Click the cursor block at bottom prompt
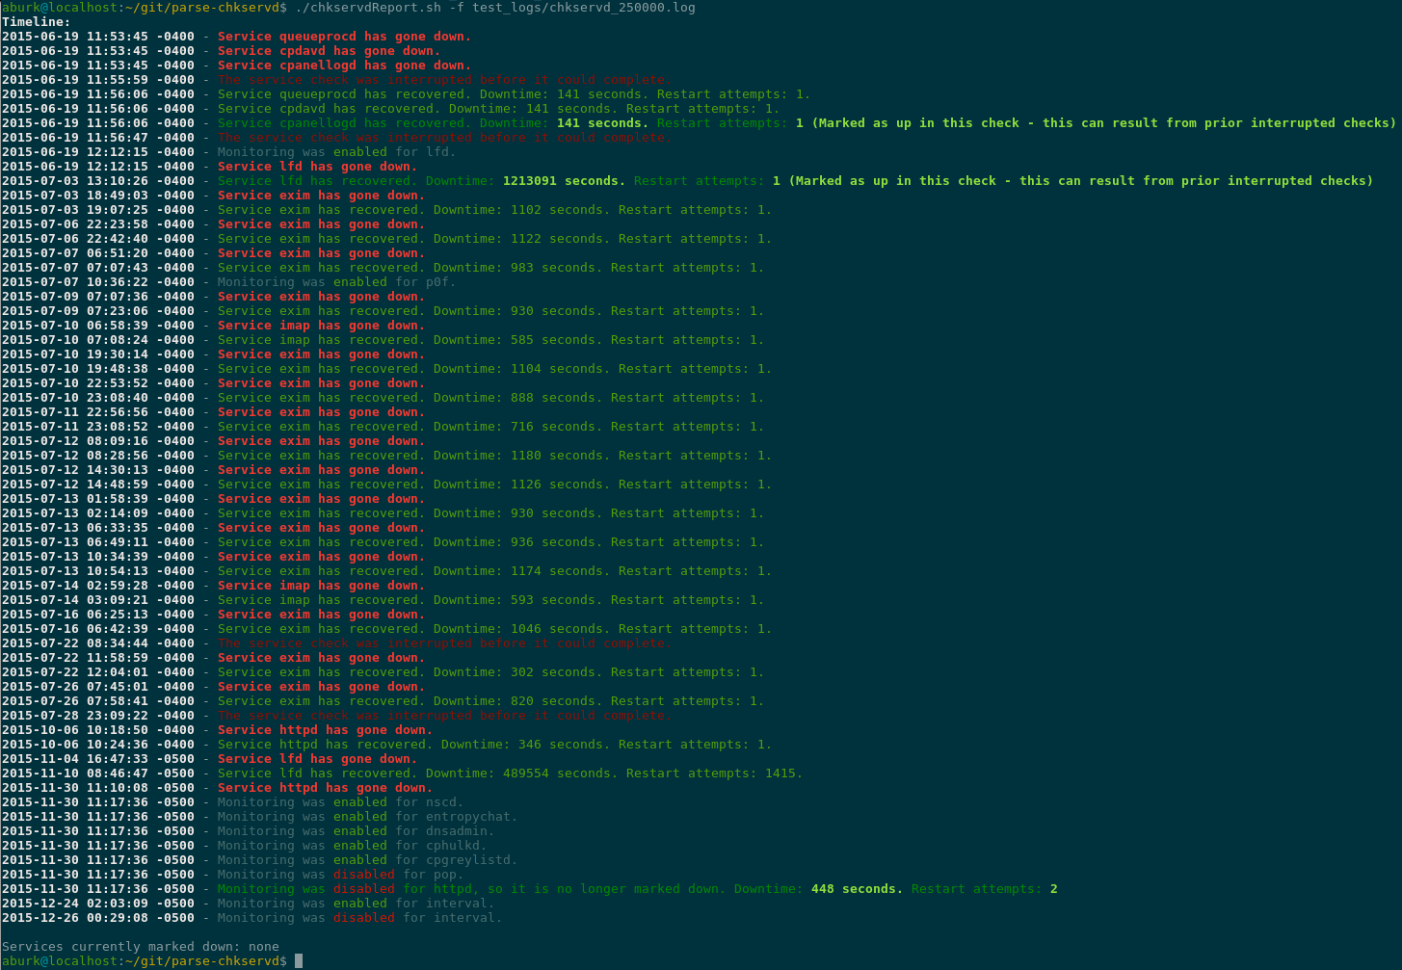This screenshot has width=1402, height=970. point(299,961)
